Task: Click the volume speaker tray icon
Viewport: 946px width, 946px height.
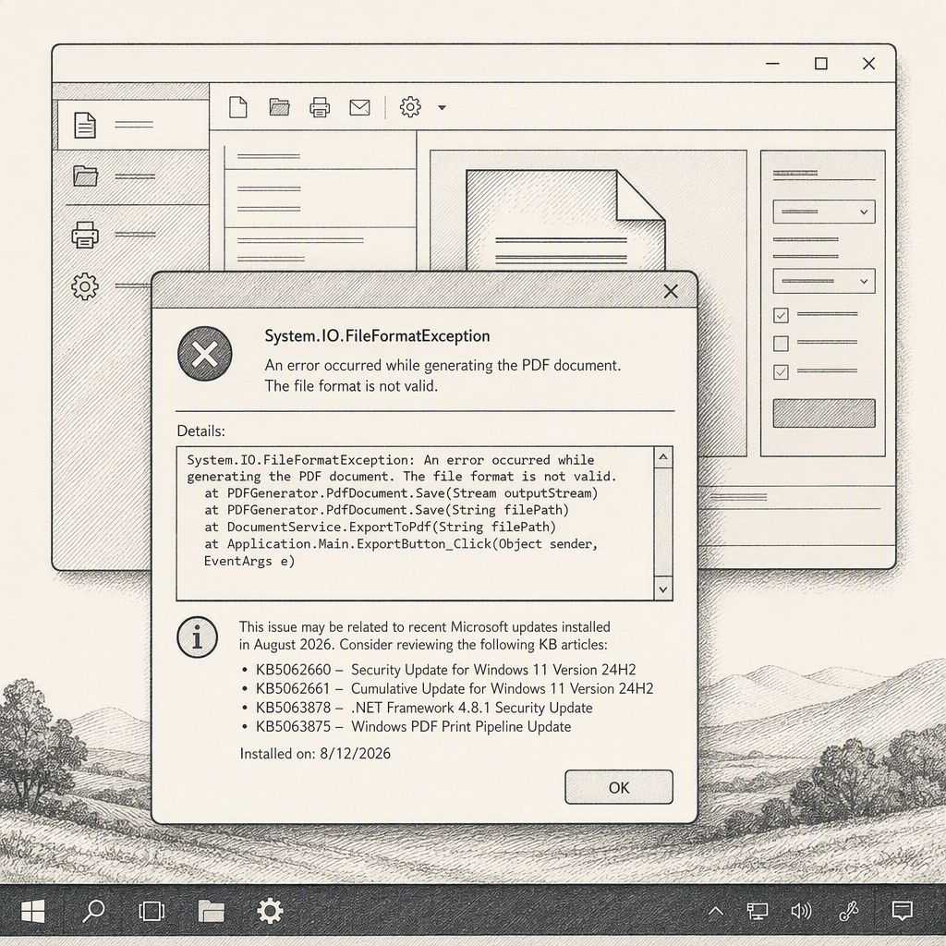Action: pos(801,911)
